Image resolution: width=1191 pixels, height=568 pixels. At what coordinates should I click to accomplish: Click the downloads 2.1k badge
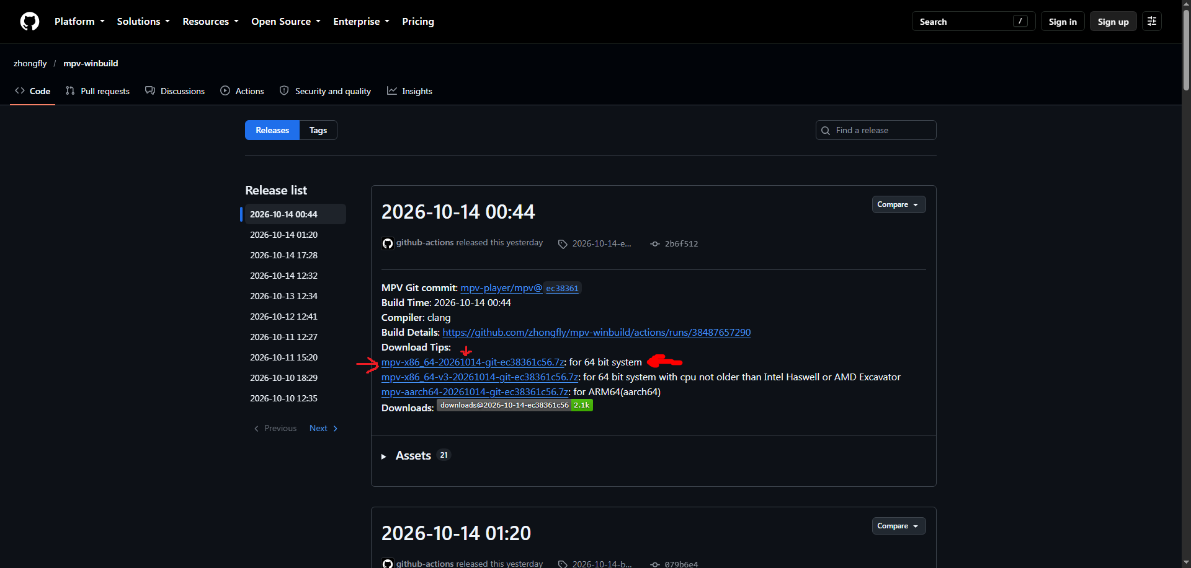click(515, 405)
